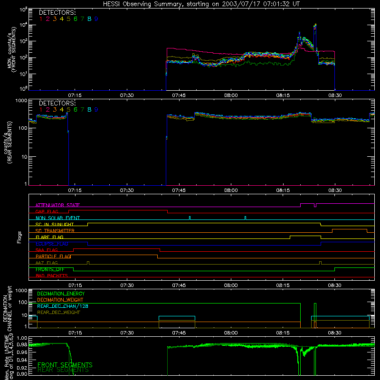Screen dimensions: 380x380
Task: Click 08:15 tick label under rear segments plot
Action: (283, 190)
